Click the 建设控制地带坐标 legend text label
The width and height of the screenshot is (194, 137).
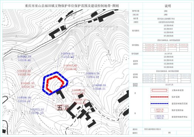pyautogui.click(x=180, y=117)
